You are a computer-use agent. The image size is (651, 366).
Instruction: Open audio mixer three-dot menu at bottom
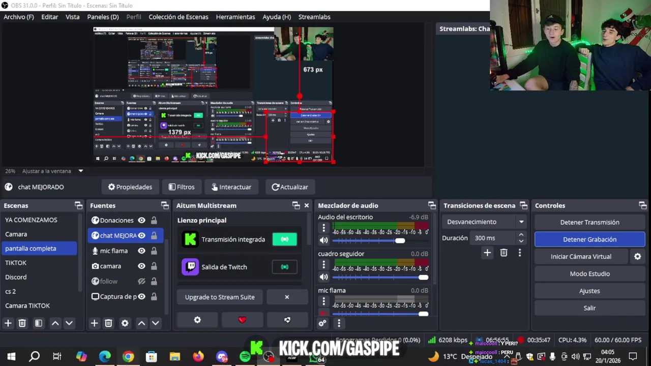[339, 323]
